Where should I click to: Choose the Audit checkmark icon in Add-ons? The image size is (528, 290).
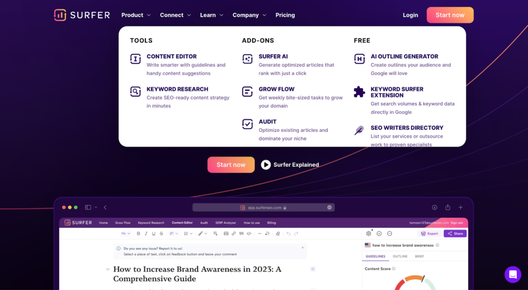click(247, 124)
